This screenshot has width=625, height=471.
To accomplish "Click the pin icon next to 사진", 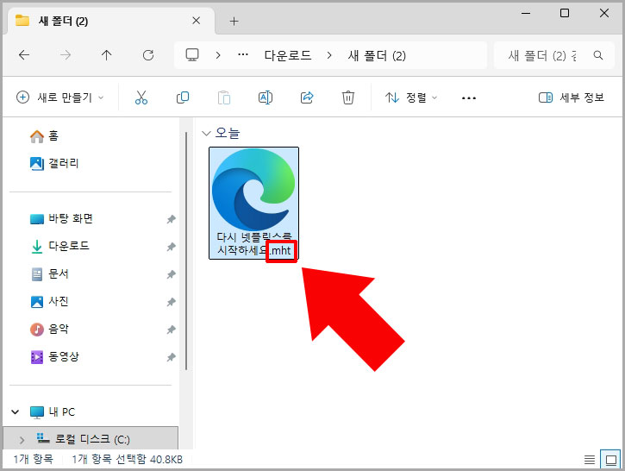I will click(x=171, y=302).
